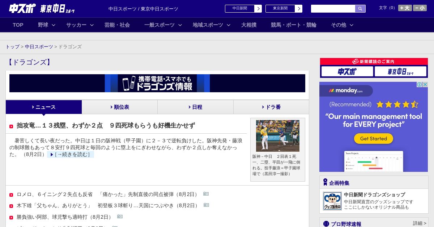The width and height of the screenshot is (434, 227).
Task: Go to 中日スポーツ in the breadcrumb
Action: pos(39,47)
